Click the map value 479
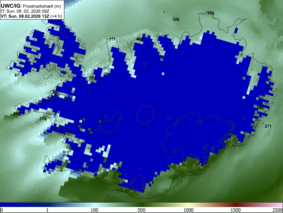The height and width of the screenshot is (213, 283). 17,114
